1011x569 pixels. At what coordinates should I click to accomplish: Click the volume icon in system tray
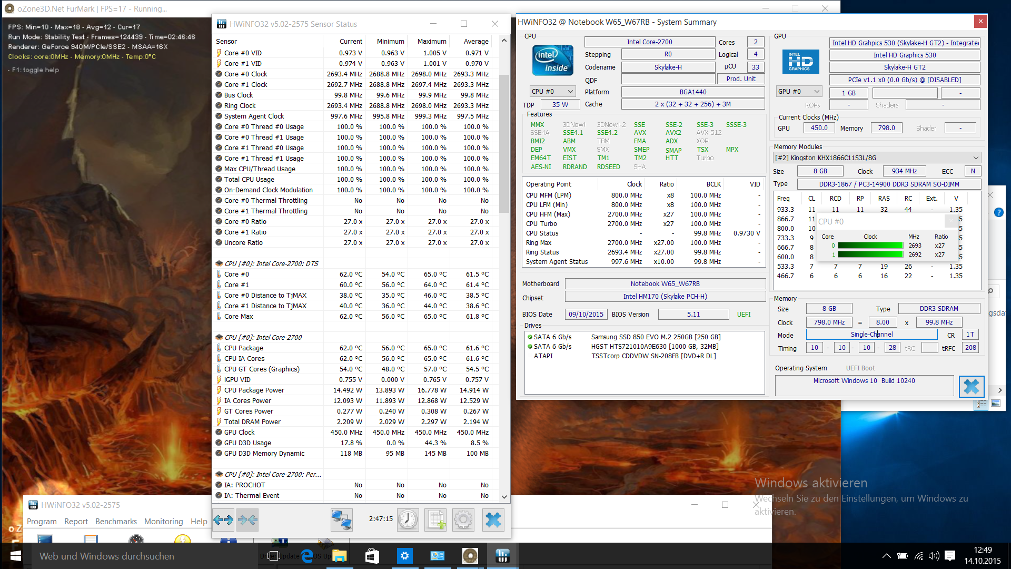tap(934, 556)
